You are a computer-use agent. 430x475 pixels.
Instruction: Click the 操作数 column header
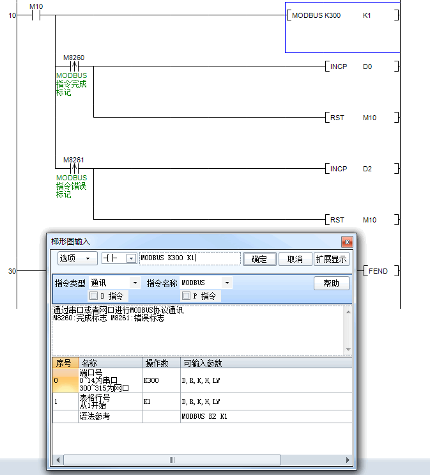pos(161,363)
